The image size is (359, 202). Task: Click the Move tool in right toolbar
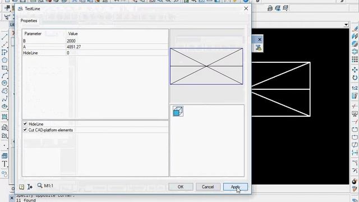tap(355, 70)
